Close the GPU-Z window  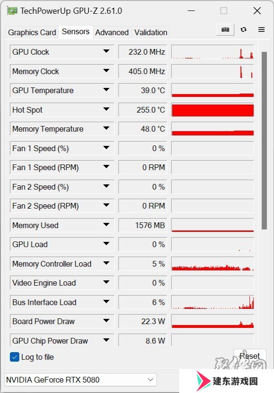coord(257,11)
